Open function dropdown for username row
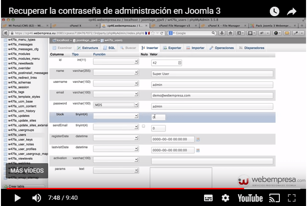 (116, 83)
